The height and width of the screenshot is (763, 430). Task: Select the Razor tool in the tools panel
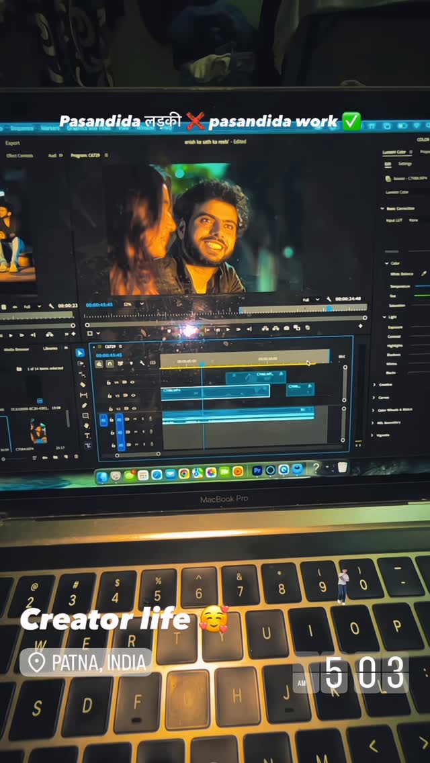click(x=83, y=385)
